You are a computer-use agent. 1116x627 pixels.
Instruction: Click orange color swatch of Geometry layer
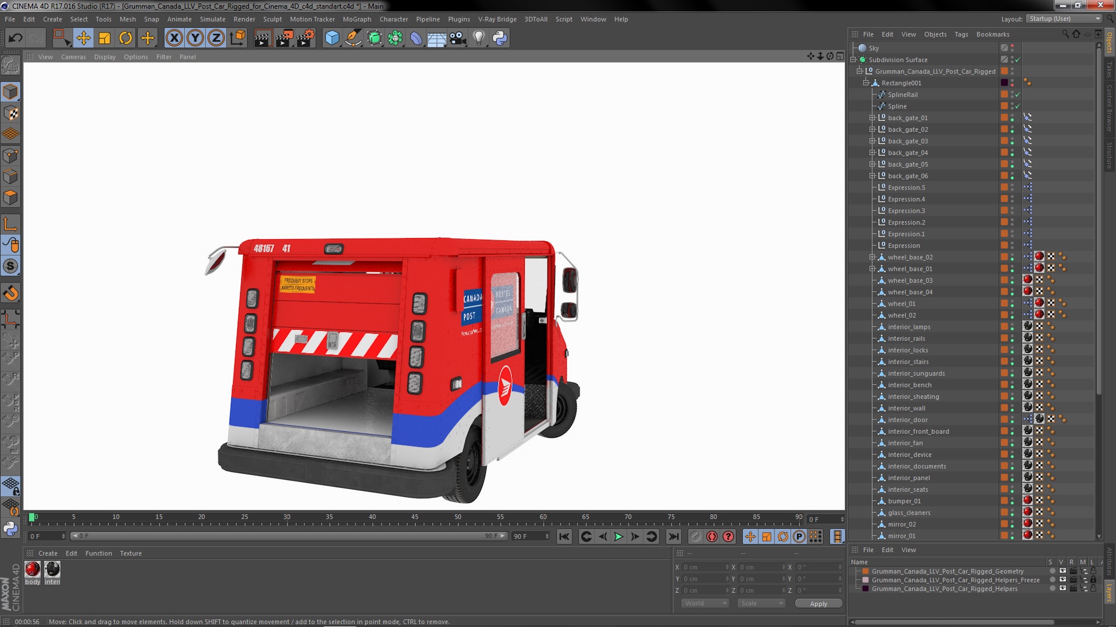pos(865,571)
